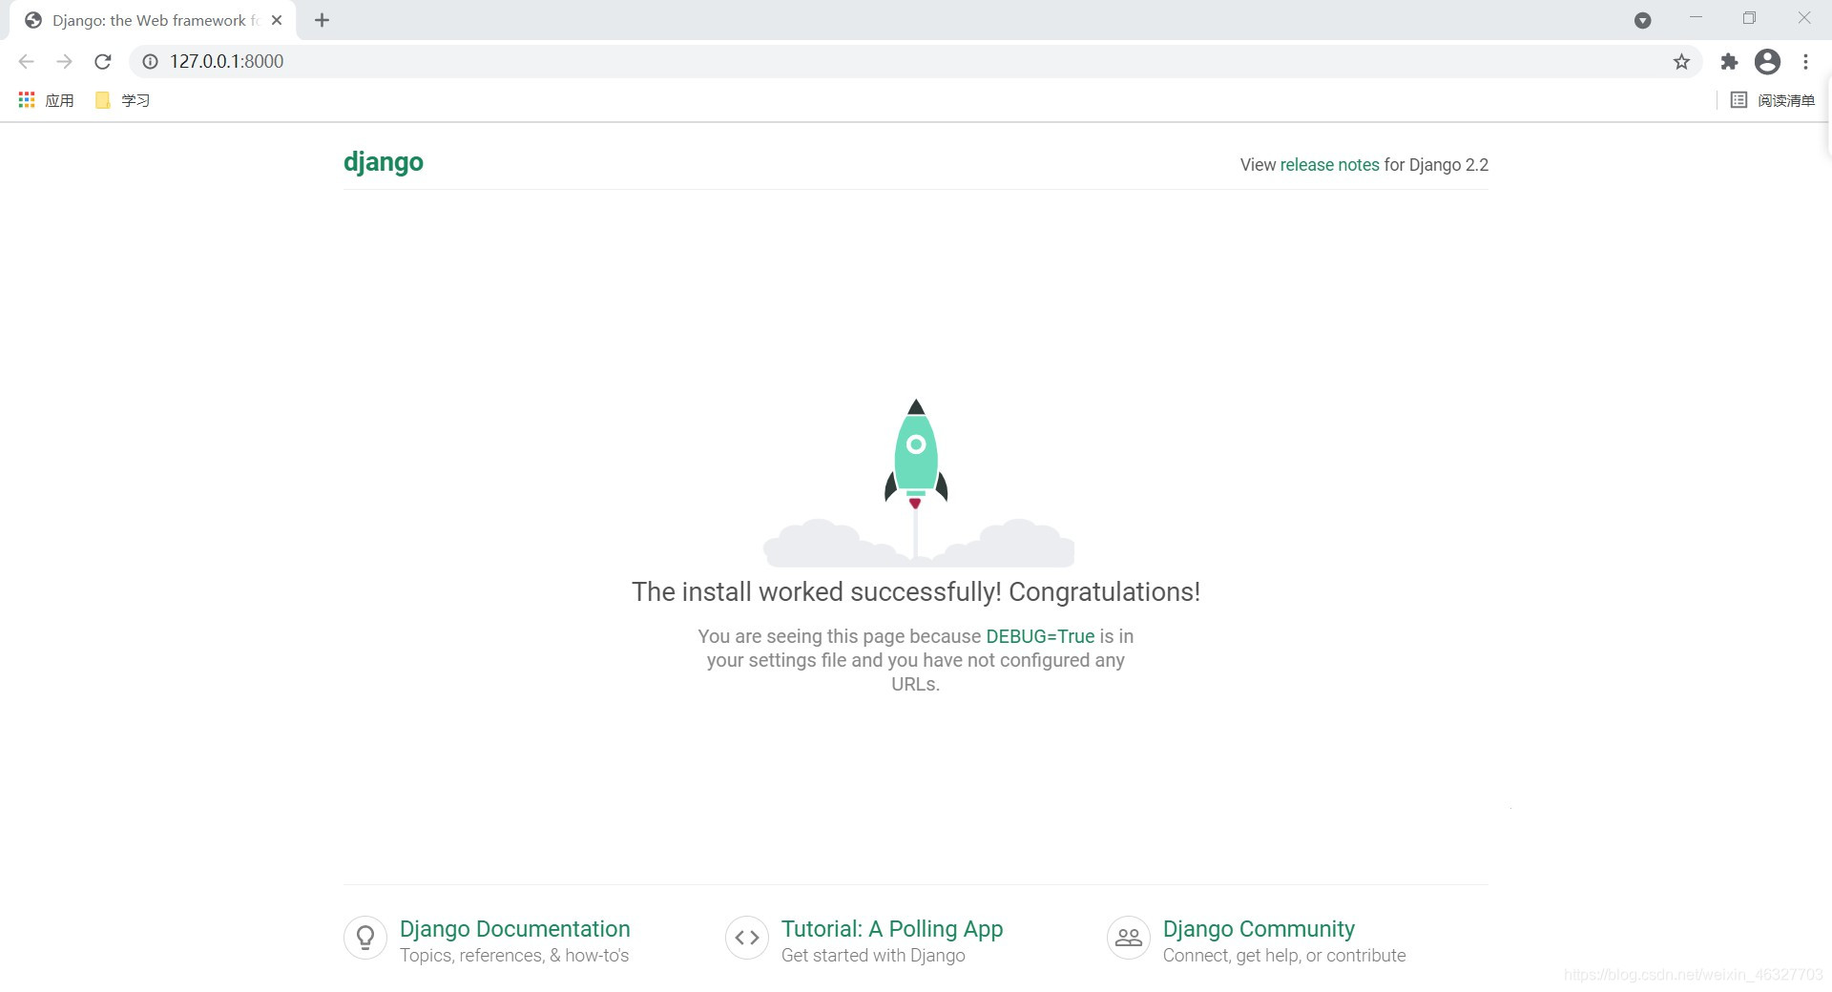Screen dimensions: 1832x992
Task: Click the browser forward arrow
Action: point(64,62)
